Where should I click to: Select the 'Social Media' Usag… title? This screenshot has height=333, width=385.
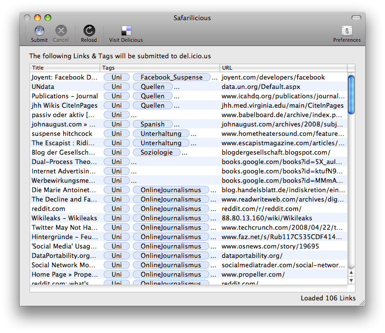click(x=64, y=246)
